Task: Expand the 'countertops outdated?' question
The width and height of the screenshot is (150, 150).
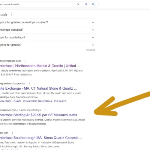Action: (x=47, y=30)
